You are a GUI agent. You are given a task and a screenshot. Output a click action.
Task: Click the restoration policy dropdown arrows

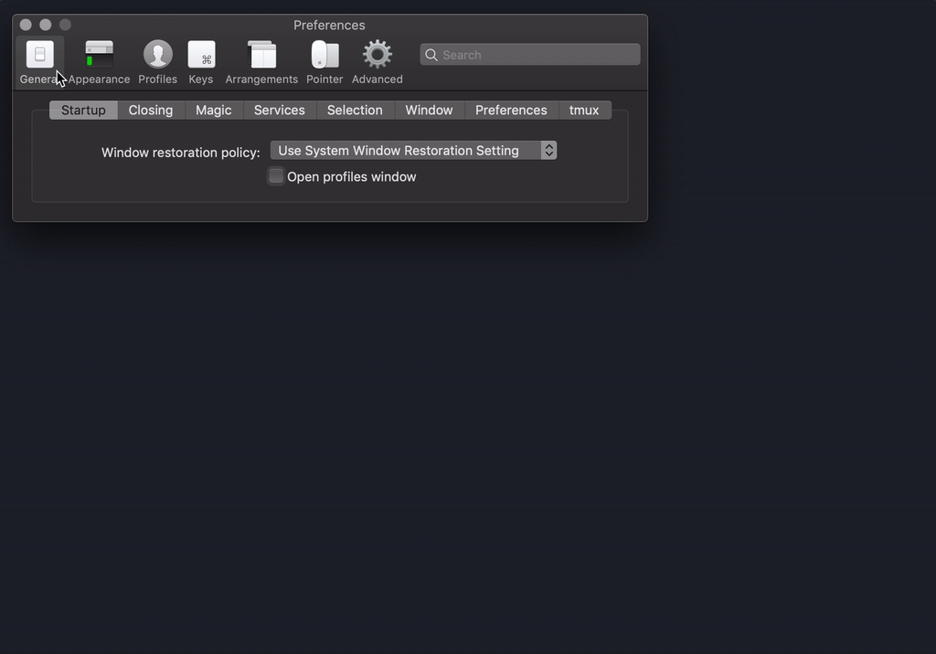(x=548, y=150)
